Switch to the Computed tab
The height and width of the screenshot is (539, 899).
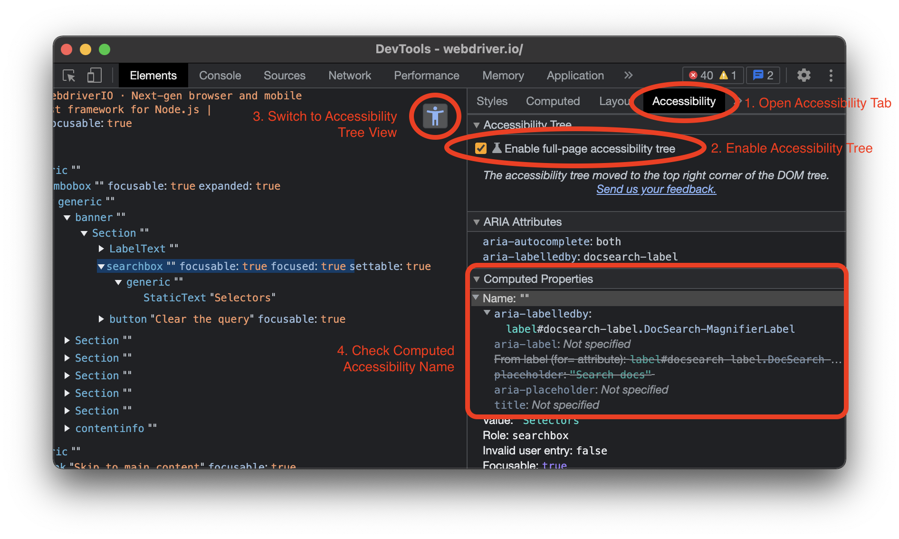point(553,101)
